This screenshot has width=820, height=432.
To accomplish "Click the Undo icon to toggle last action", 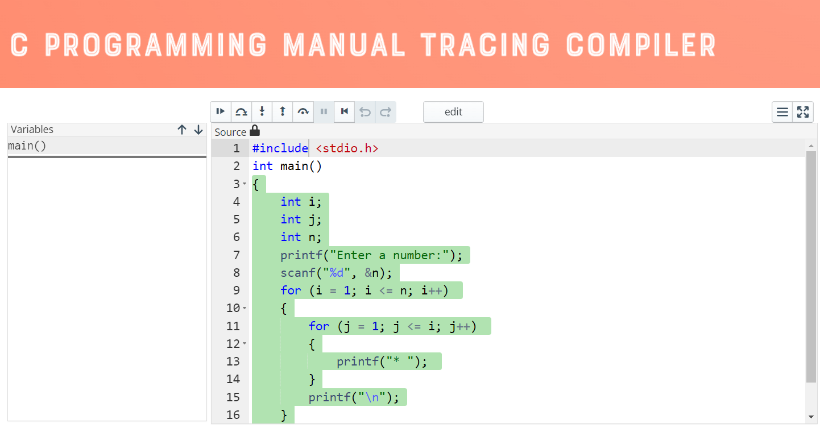I will [x=365, y=112].
